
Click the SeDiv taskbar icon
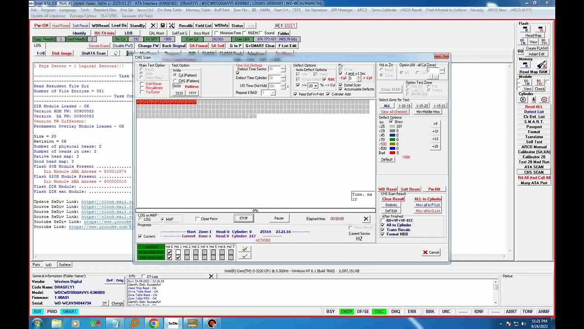(173, 324)
